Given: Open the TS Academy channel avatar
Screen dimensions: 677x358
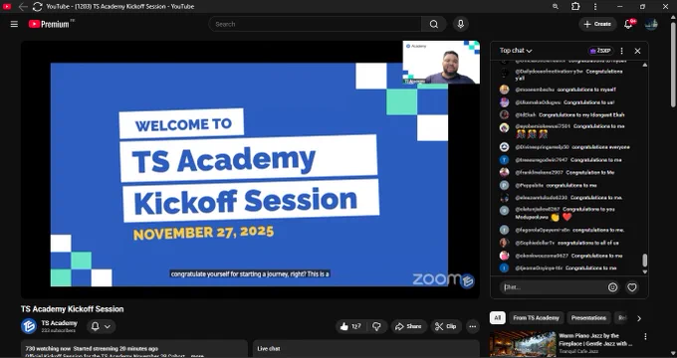Looking at the screenshot, I should click(x=29, y=326).
